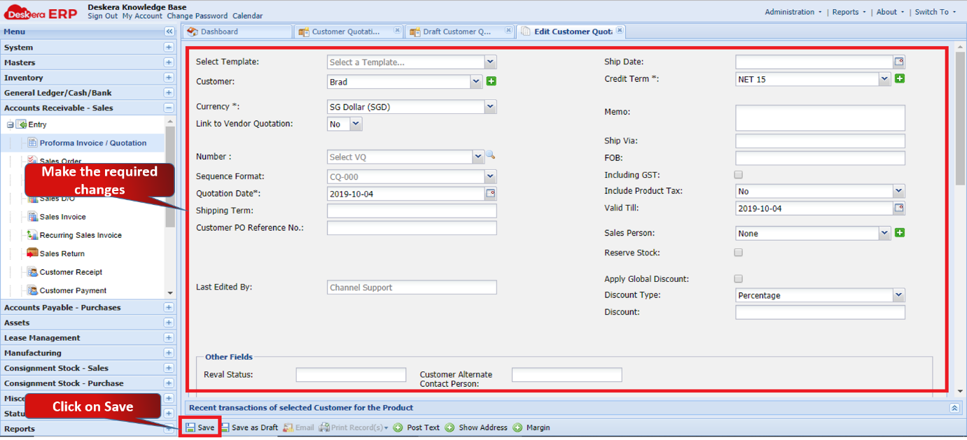Open Sequence Format dropdown CQ-000

(490, 176)
